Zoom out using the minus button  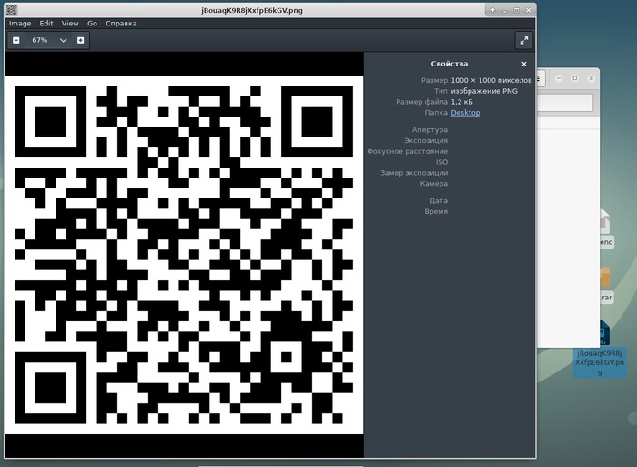tap(16, 40)
